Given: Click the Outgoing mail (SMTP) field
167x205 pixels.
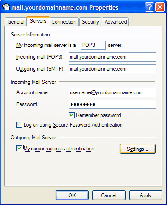Looking at the screenshot, I should point(112,69).
